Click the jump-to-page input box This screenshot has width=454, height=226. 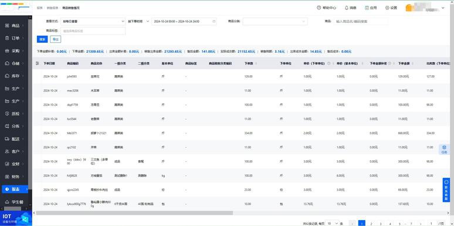point(431,224)
